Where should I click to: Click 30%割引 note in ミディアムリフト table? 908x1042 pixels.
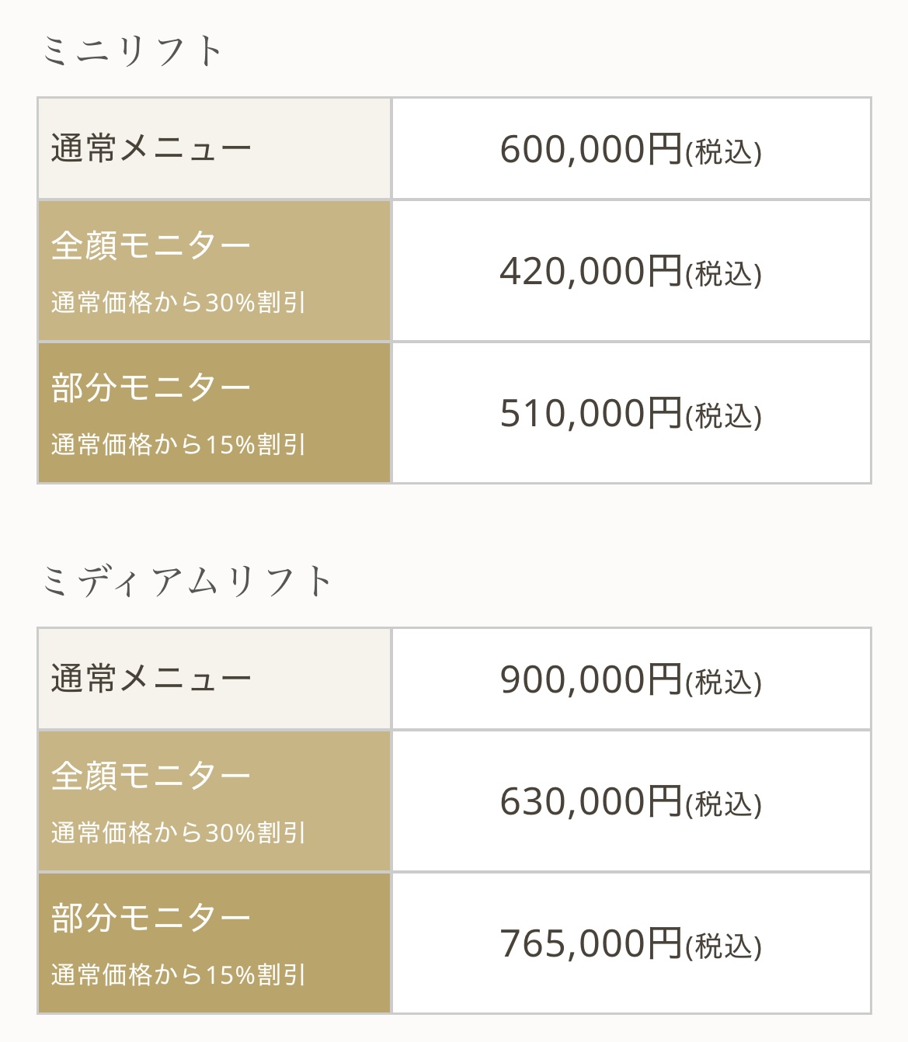(x=179, y=832)
